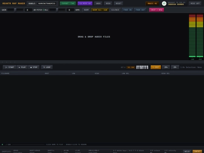Click the MAGIC 4S button
Image resolution: width=204 pixels, height=153 pixels.
coord(152,3)
